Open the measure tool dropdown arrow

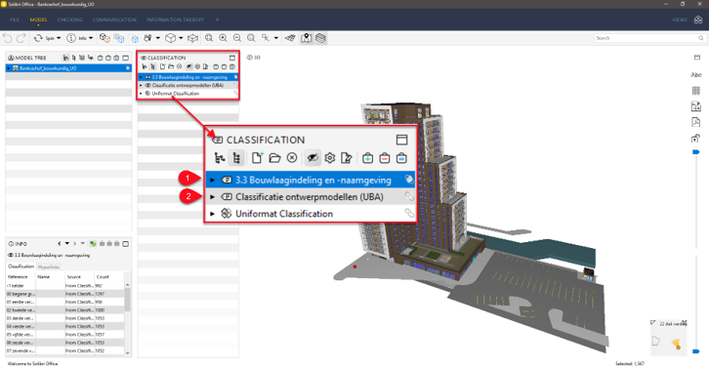275,38
